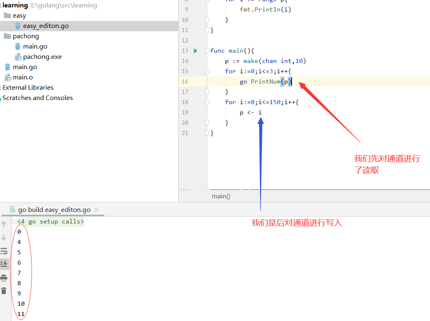The image size is (430, 321).
Task: Print the console output with printer icon
Action: click(x=4, y=277)
